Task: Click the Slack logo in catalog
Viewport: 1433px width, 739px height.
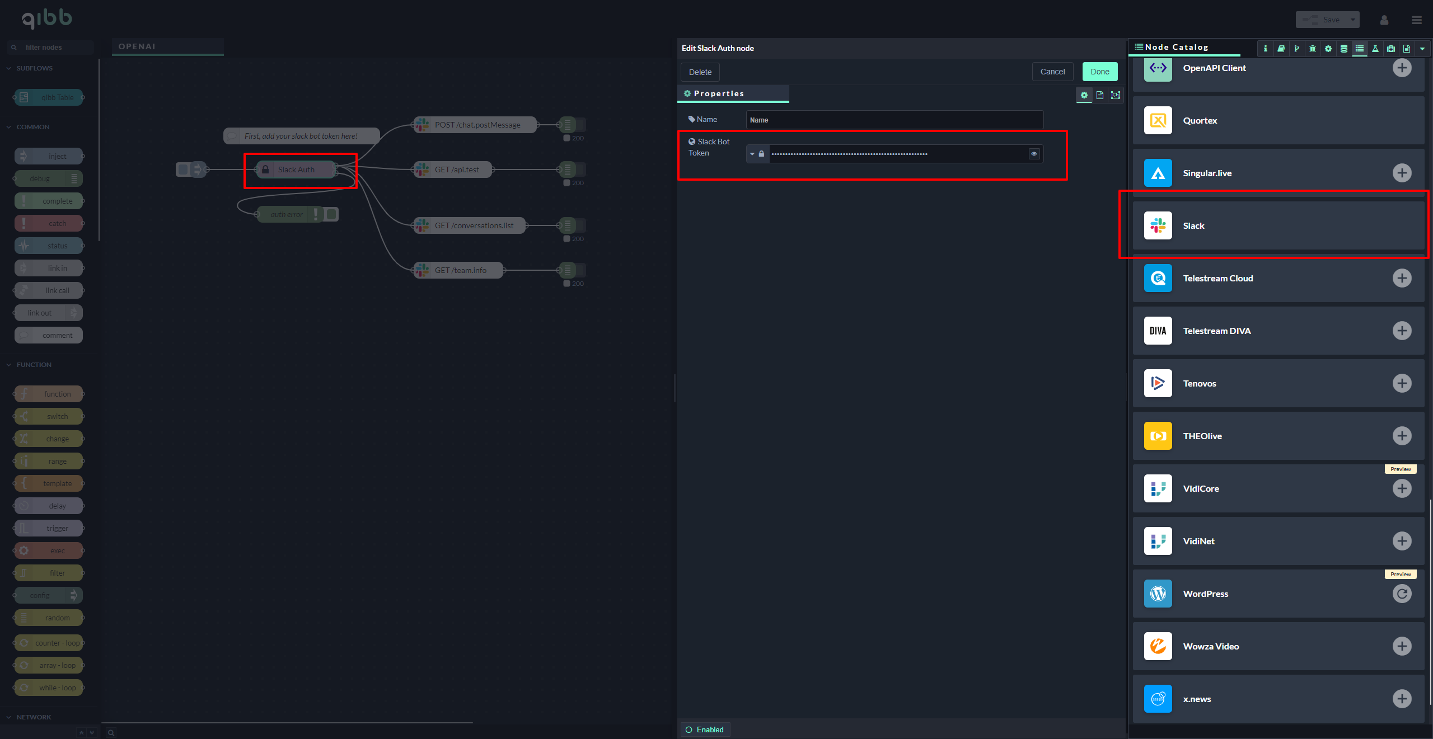Action: click(x=1158, y=225)
